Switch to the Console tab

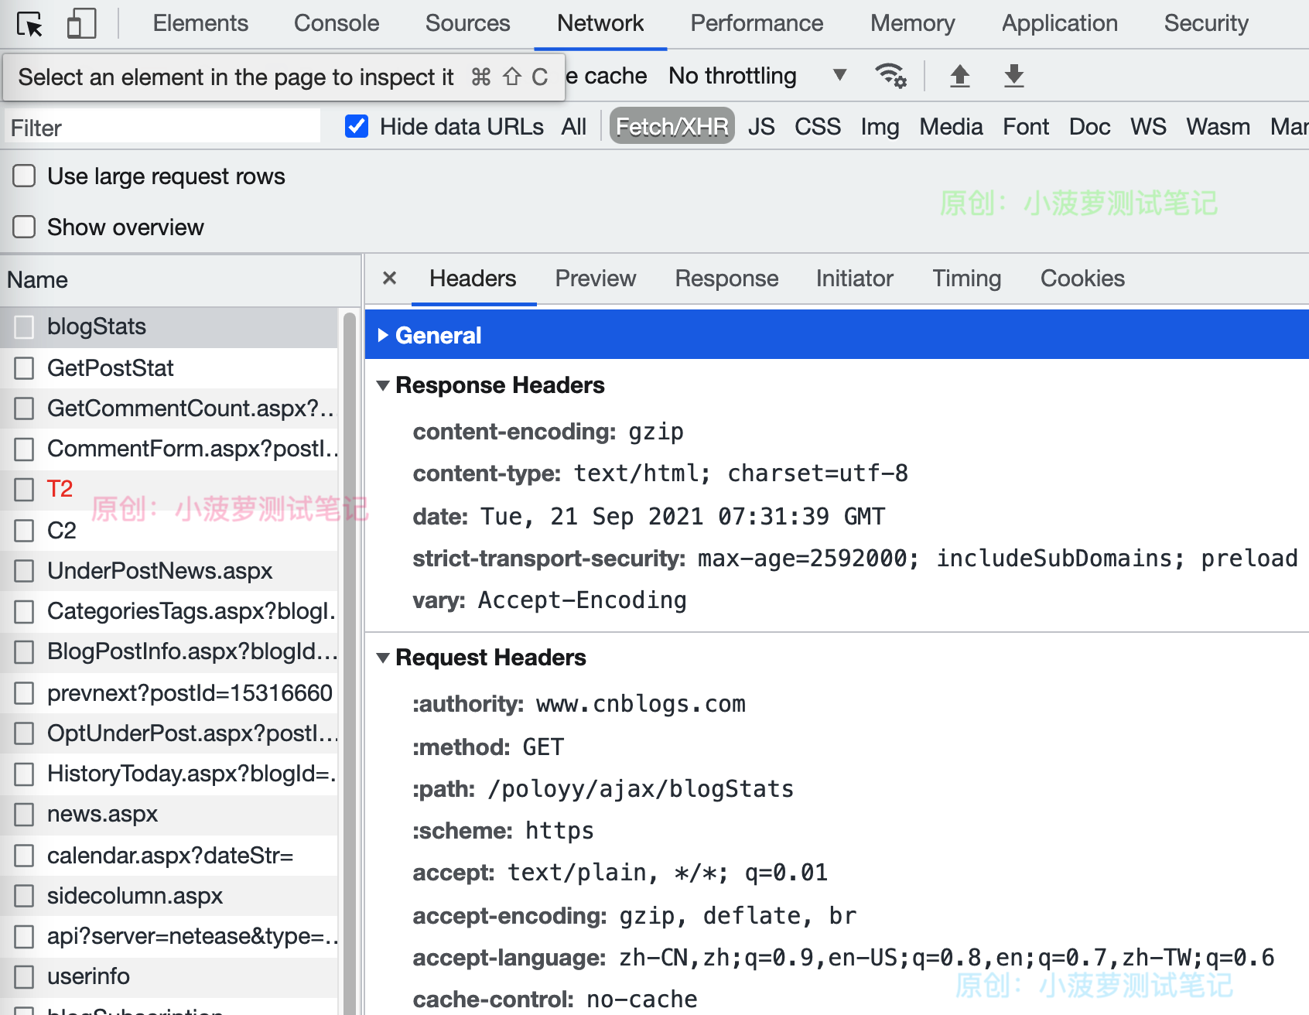[337, 23]
